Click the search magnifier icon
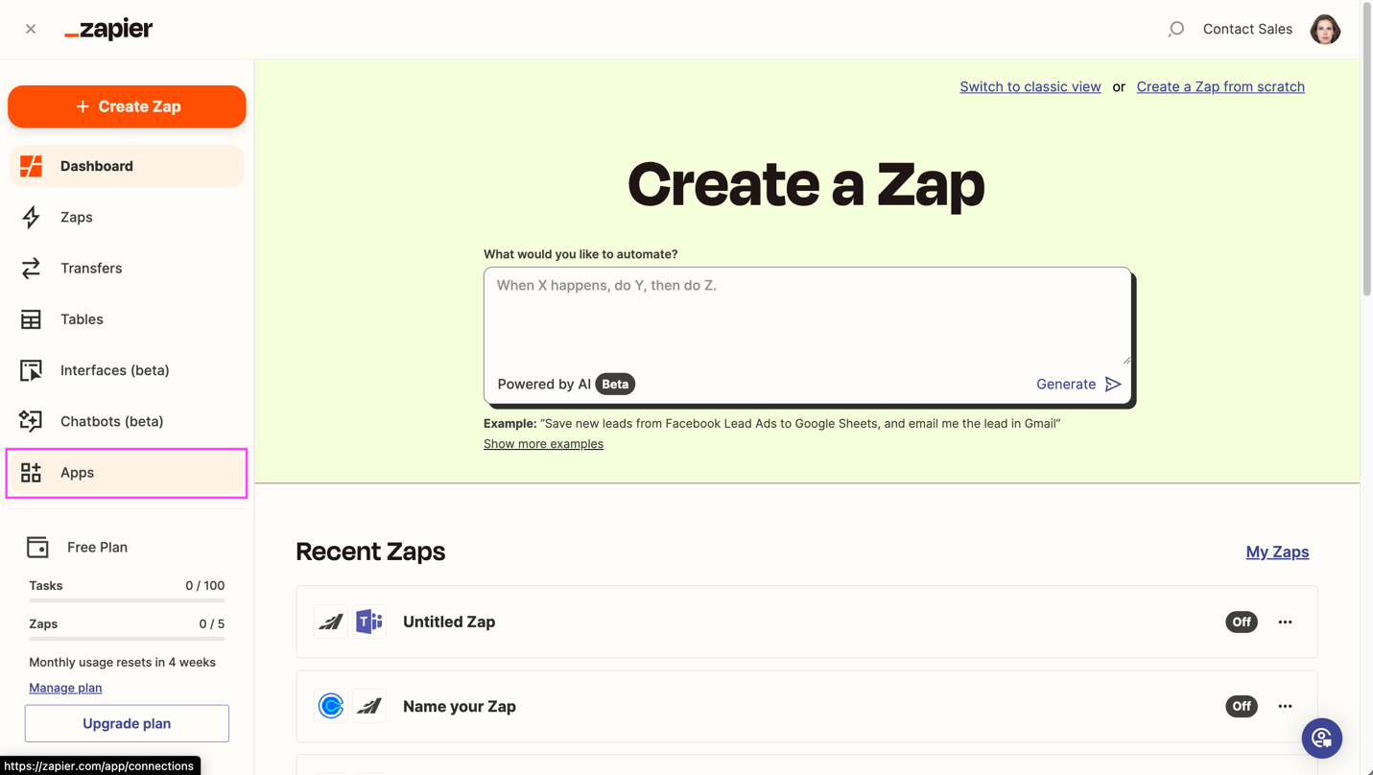1373x775 pixels. pyautogui.click(x=1176, y=29)
